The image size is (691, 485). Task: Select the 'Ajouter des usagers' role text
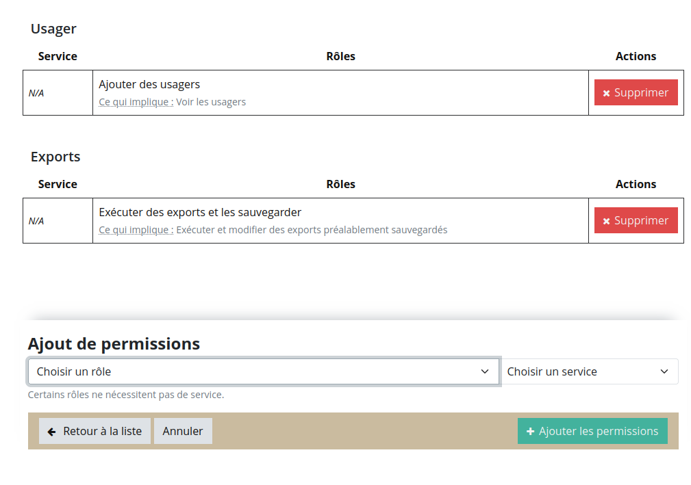tap(149, 85)
